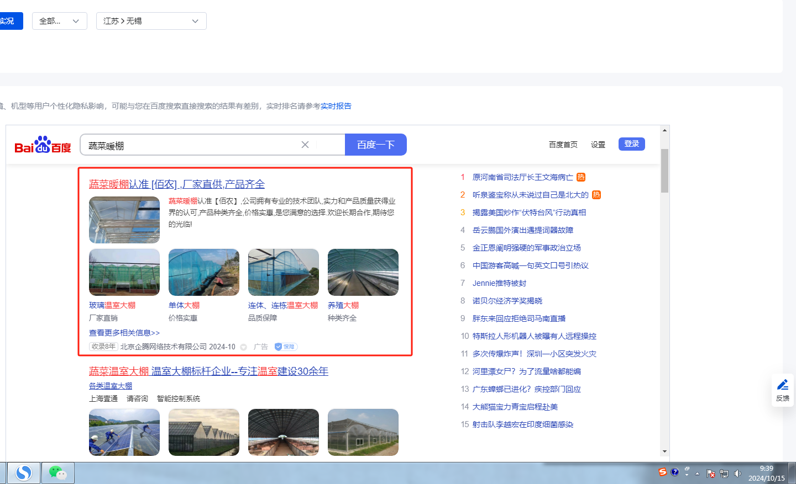The height and width of the screenshot is (484, 796).
Task: Click the 连体、连栋温室大棚 thumbnail image
Action: coord(284,272)
